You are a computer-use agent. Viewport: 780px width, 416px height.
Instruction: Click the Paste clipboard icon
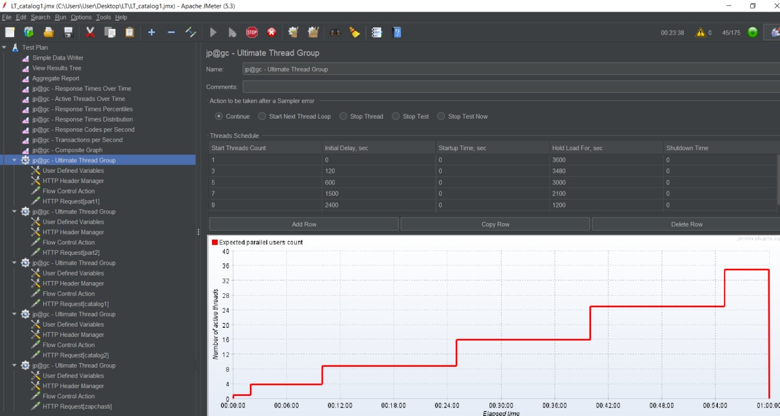(129, 32)
